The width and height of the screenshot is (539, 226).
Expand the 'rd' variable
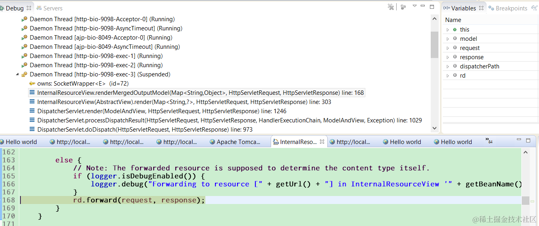[x=448, y=76]
